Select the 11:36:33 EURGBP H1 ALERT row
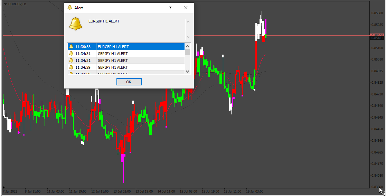Screen dimensions: 386x196 point(126,47)
